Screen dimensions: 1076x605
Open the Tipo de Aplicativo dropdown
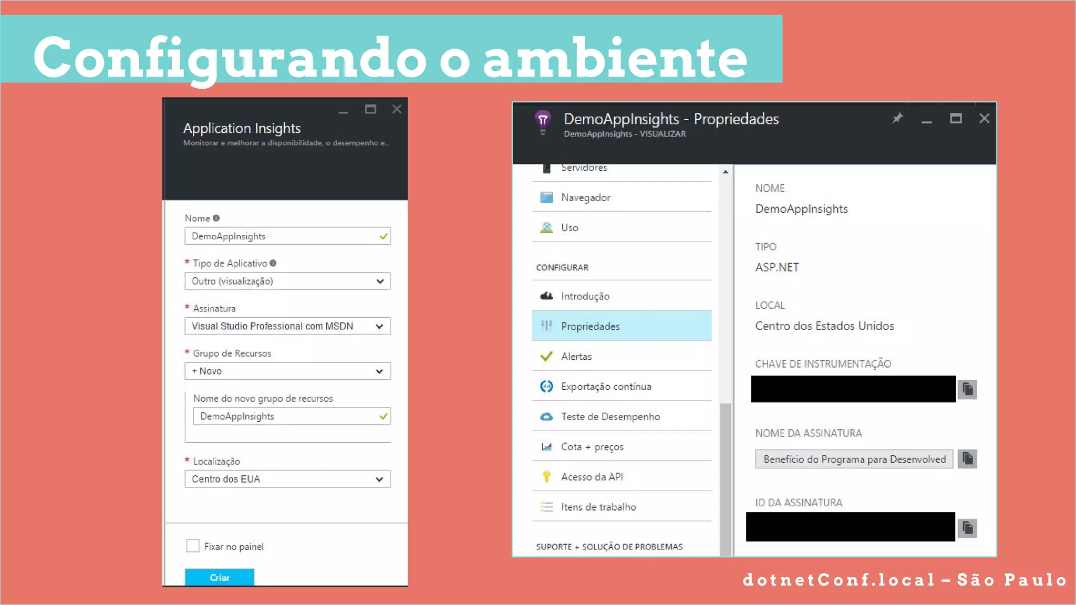click(287, 281)
